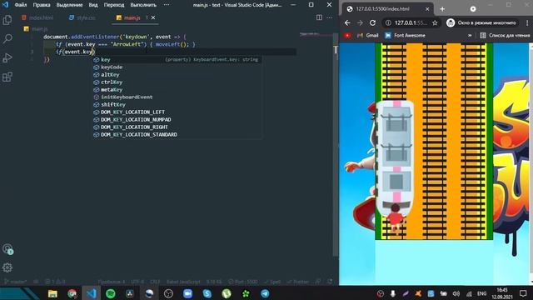Screen dimensions: 533x300
Task: Split the editor to the right
Action: click(319, 17)
